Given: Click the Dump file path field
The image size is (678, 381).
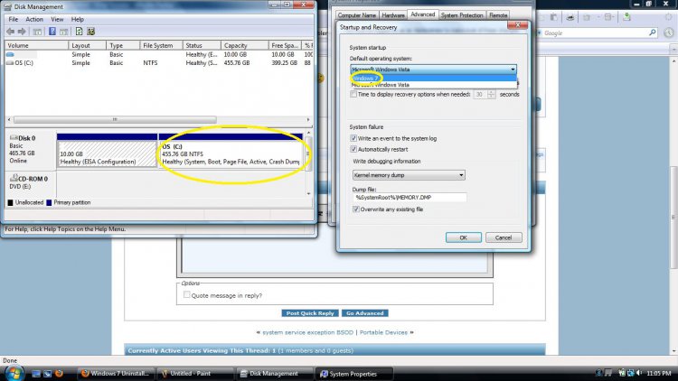Looking at the screenshot, I should (x=410, y=198).
